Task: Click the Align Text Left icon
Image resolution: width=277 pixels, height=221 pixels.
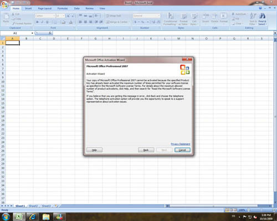Action: tap(80, 22)
